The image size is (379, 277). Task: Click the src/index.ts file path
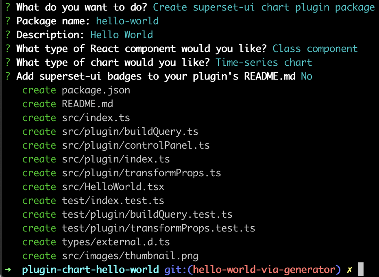(x=96, y=118)
